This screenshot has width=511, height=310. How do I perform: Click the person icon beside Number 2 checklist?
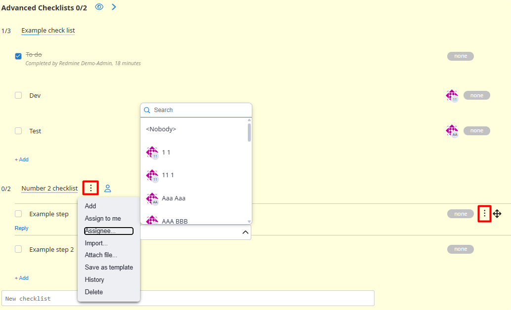108,188
